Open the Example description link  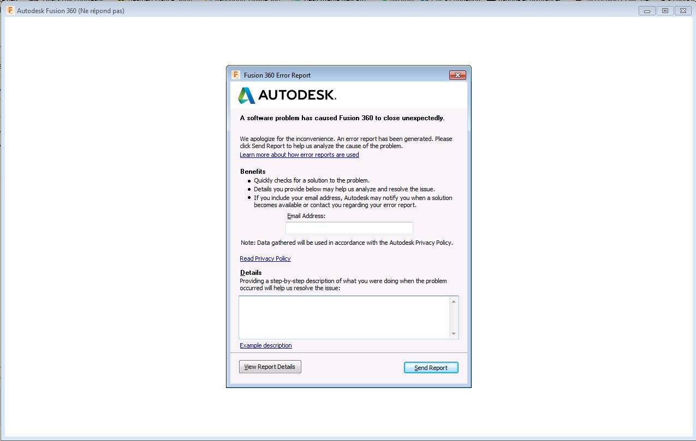pos(266,345)
